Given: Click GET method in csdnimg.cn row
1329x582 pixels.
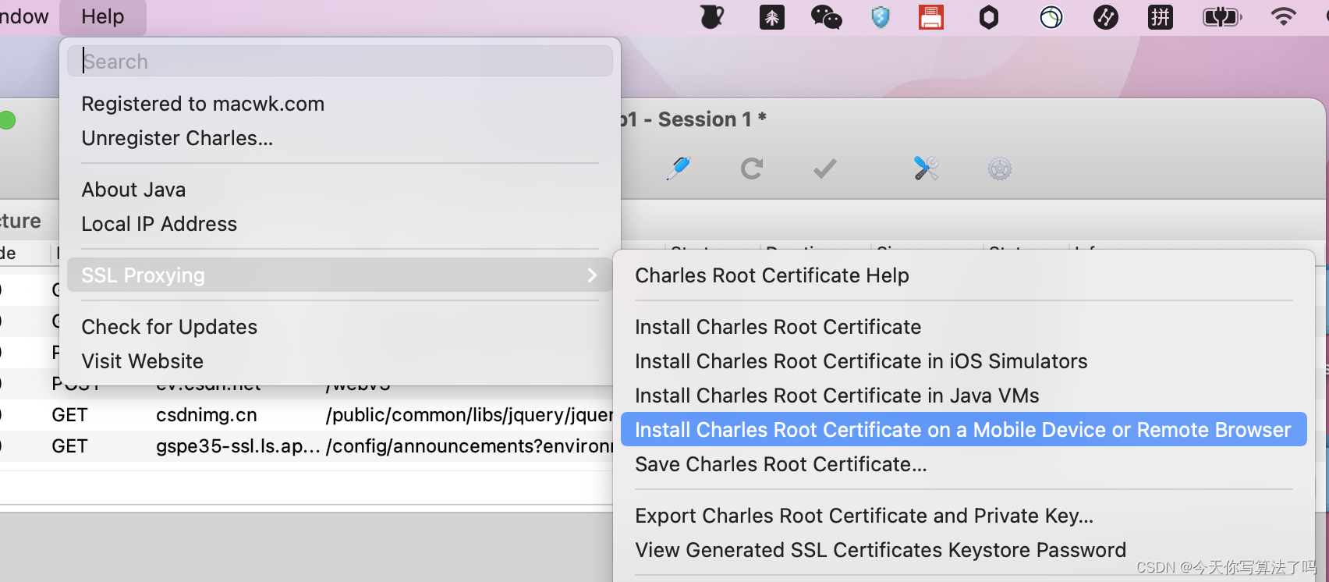Looking at the screenshot, I should pyautogui.click(x=69, y=415).
